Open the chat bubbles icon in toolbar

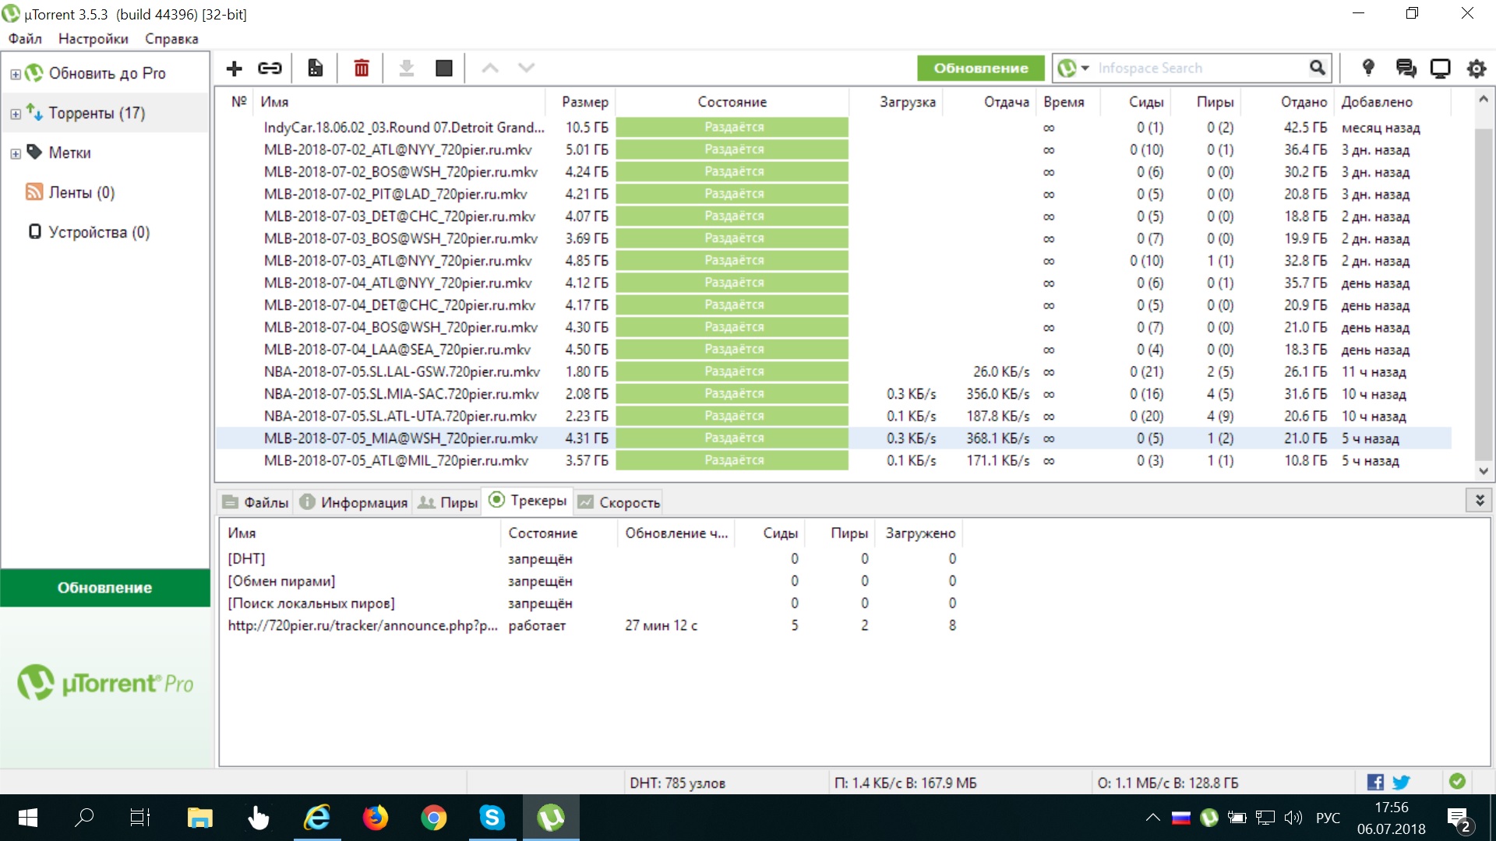point(1406,69)
